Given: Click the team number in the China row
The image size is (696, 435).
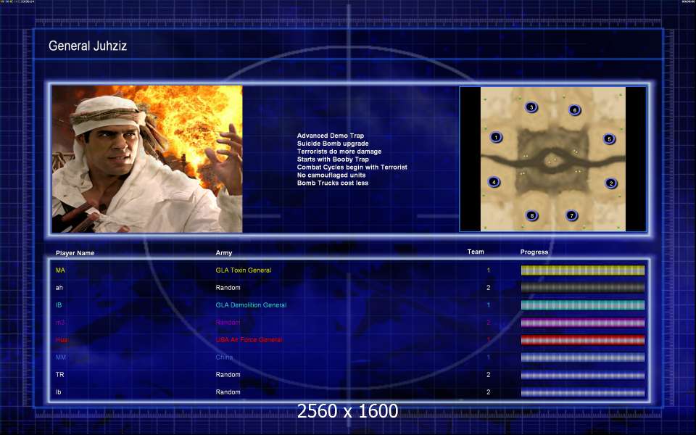Looking at the screenshot, I should tap(488, 357).
